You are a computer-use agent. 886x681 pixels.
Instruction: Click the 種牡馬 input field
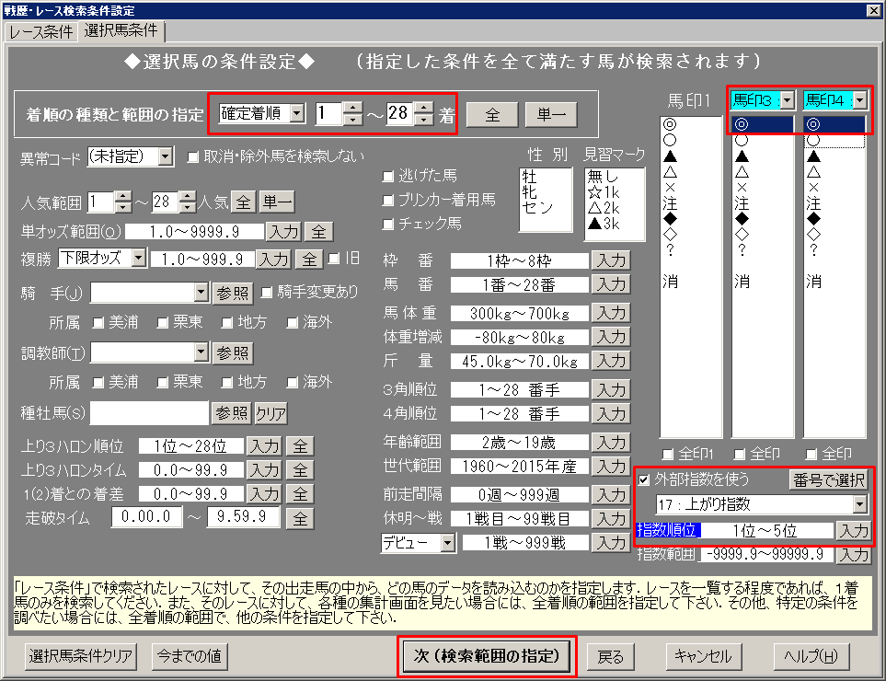[149, 413]
